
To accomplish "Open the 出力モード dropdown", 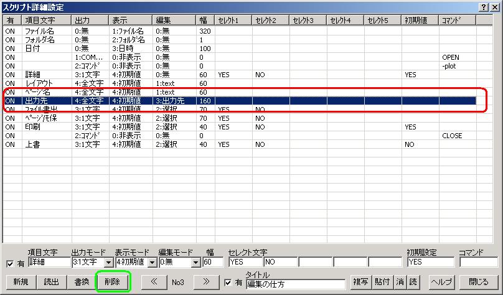I will 108,263.
